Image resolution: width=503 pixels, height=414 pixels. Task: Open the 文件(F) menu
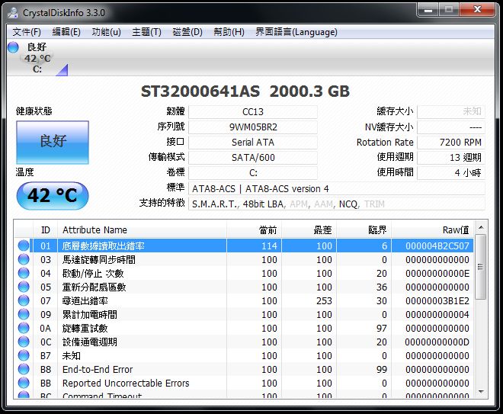pos(27,32)
